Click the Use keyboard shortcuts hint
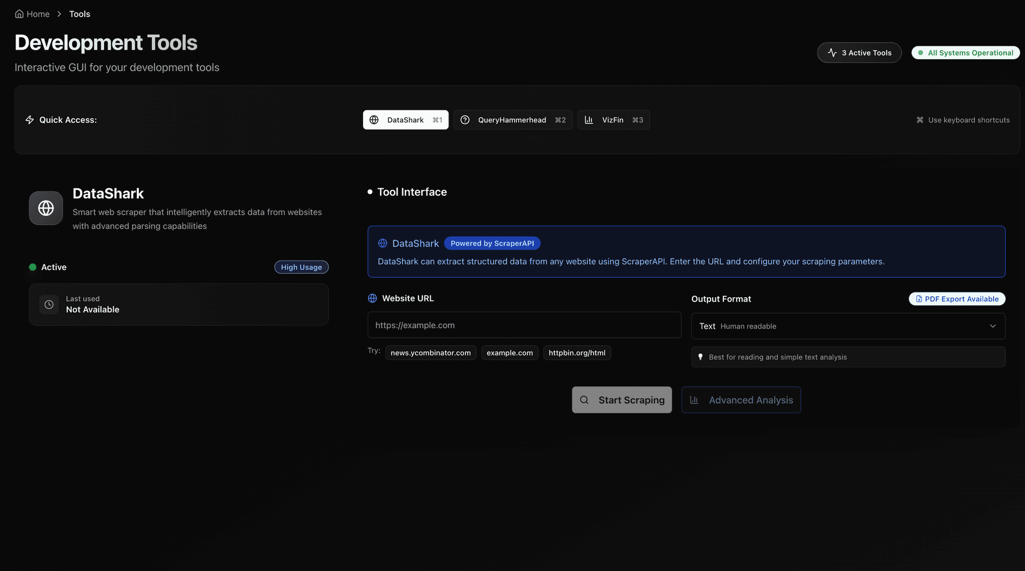 click(963, 120)
